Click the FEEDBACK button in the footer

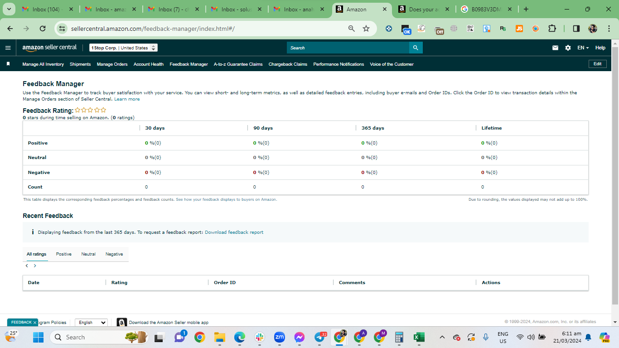pyautogui.click(x=22, y=322)
